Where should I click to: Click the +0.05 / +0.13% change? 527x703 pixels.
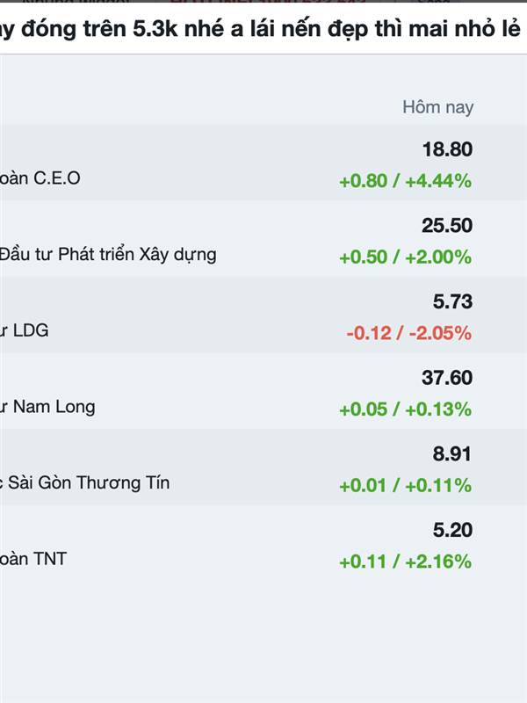coord(405,409)
